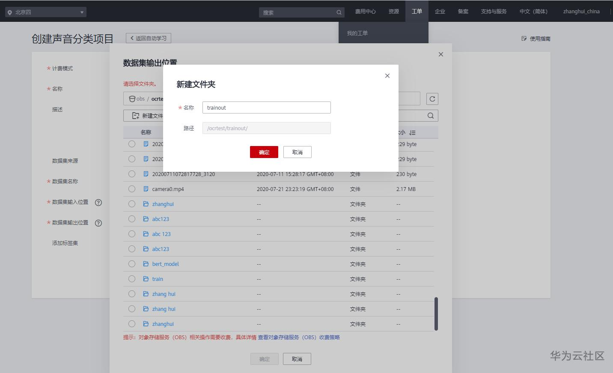Click the 工单 menu item
The height and width of the screenshot is (373, 613).
click(x=417, y=12)
